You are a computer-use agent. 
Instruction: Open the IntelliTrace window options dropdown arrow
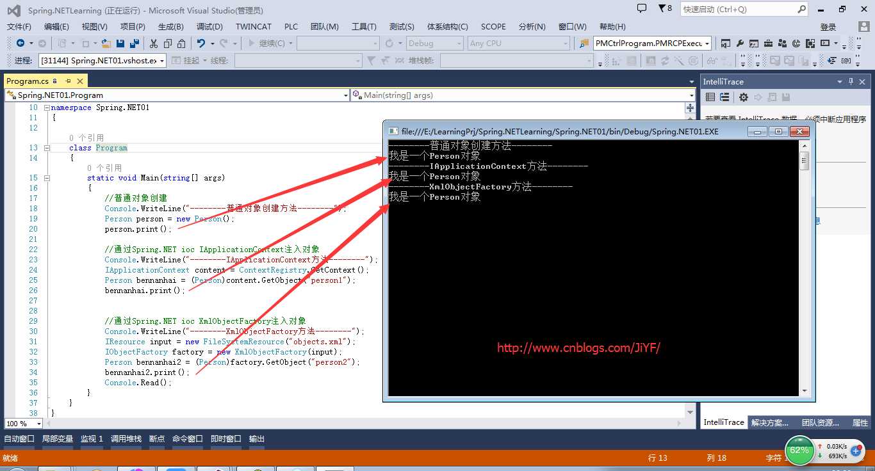pos(840,82)
